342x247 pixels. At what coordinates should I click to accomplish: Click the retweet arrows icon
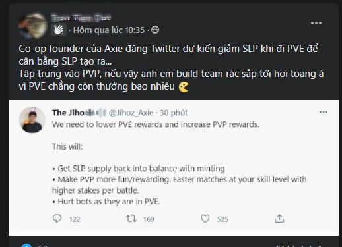point(131,219)
